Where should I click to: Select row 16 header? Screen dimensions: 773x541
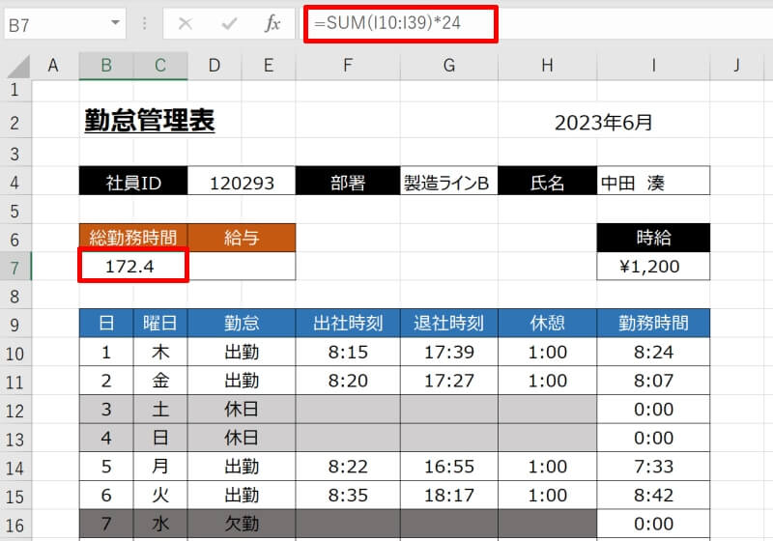coord(14,526)
